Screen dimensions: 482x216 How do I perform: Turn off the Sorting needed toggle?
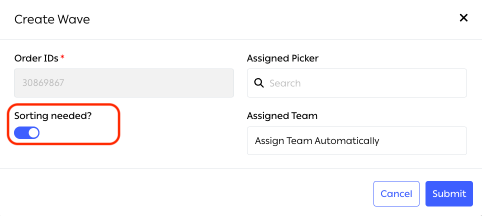click(27, 133)
